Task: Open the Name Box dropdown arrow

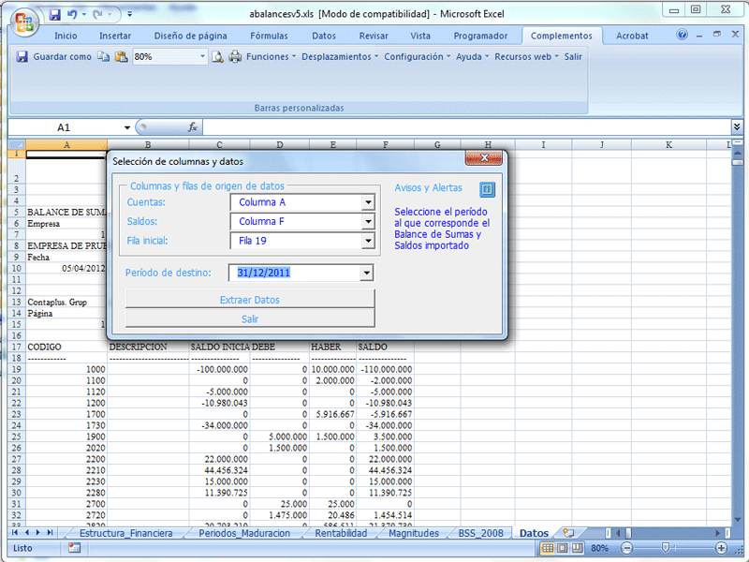Action: point(127,127)
